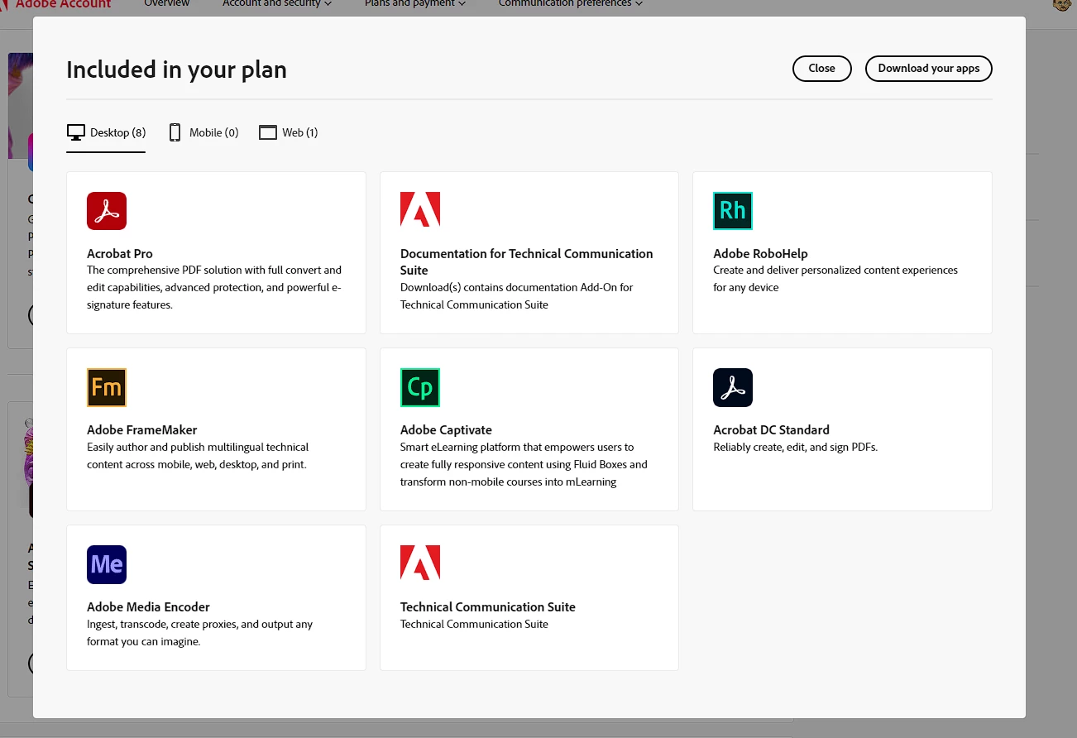Switch to the Web (1) tab
Screen dimensions: 1077x738
(x=289, y=132)
